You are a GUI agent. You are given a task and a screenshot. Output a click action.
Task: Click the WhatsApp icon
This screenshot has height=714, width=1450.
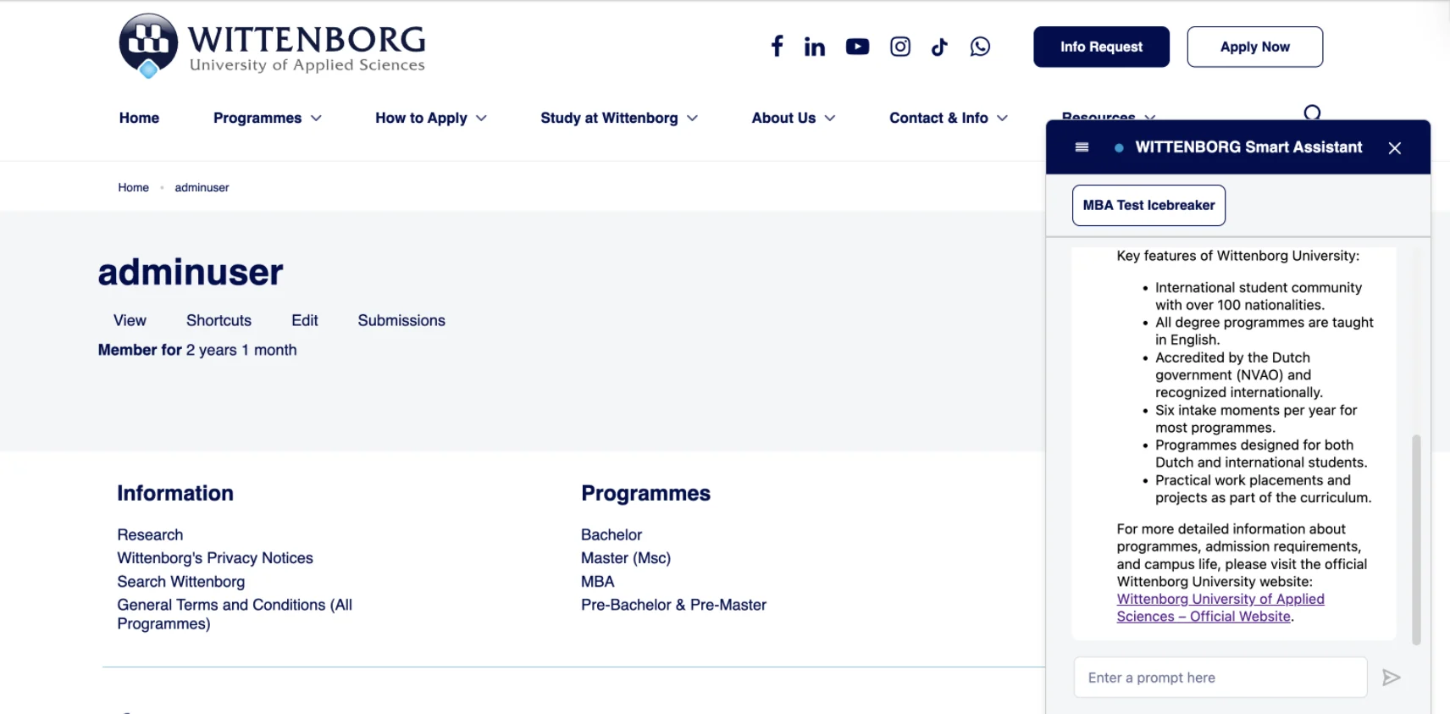(x=980, y=47)
